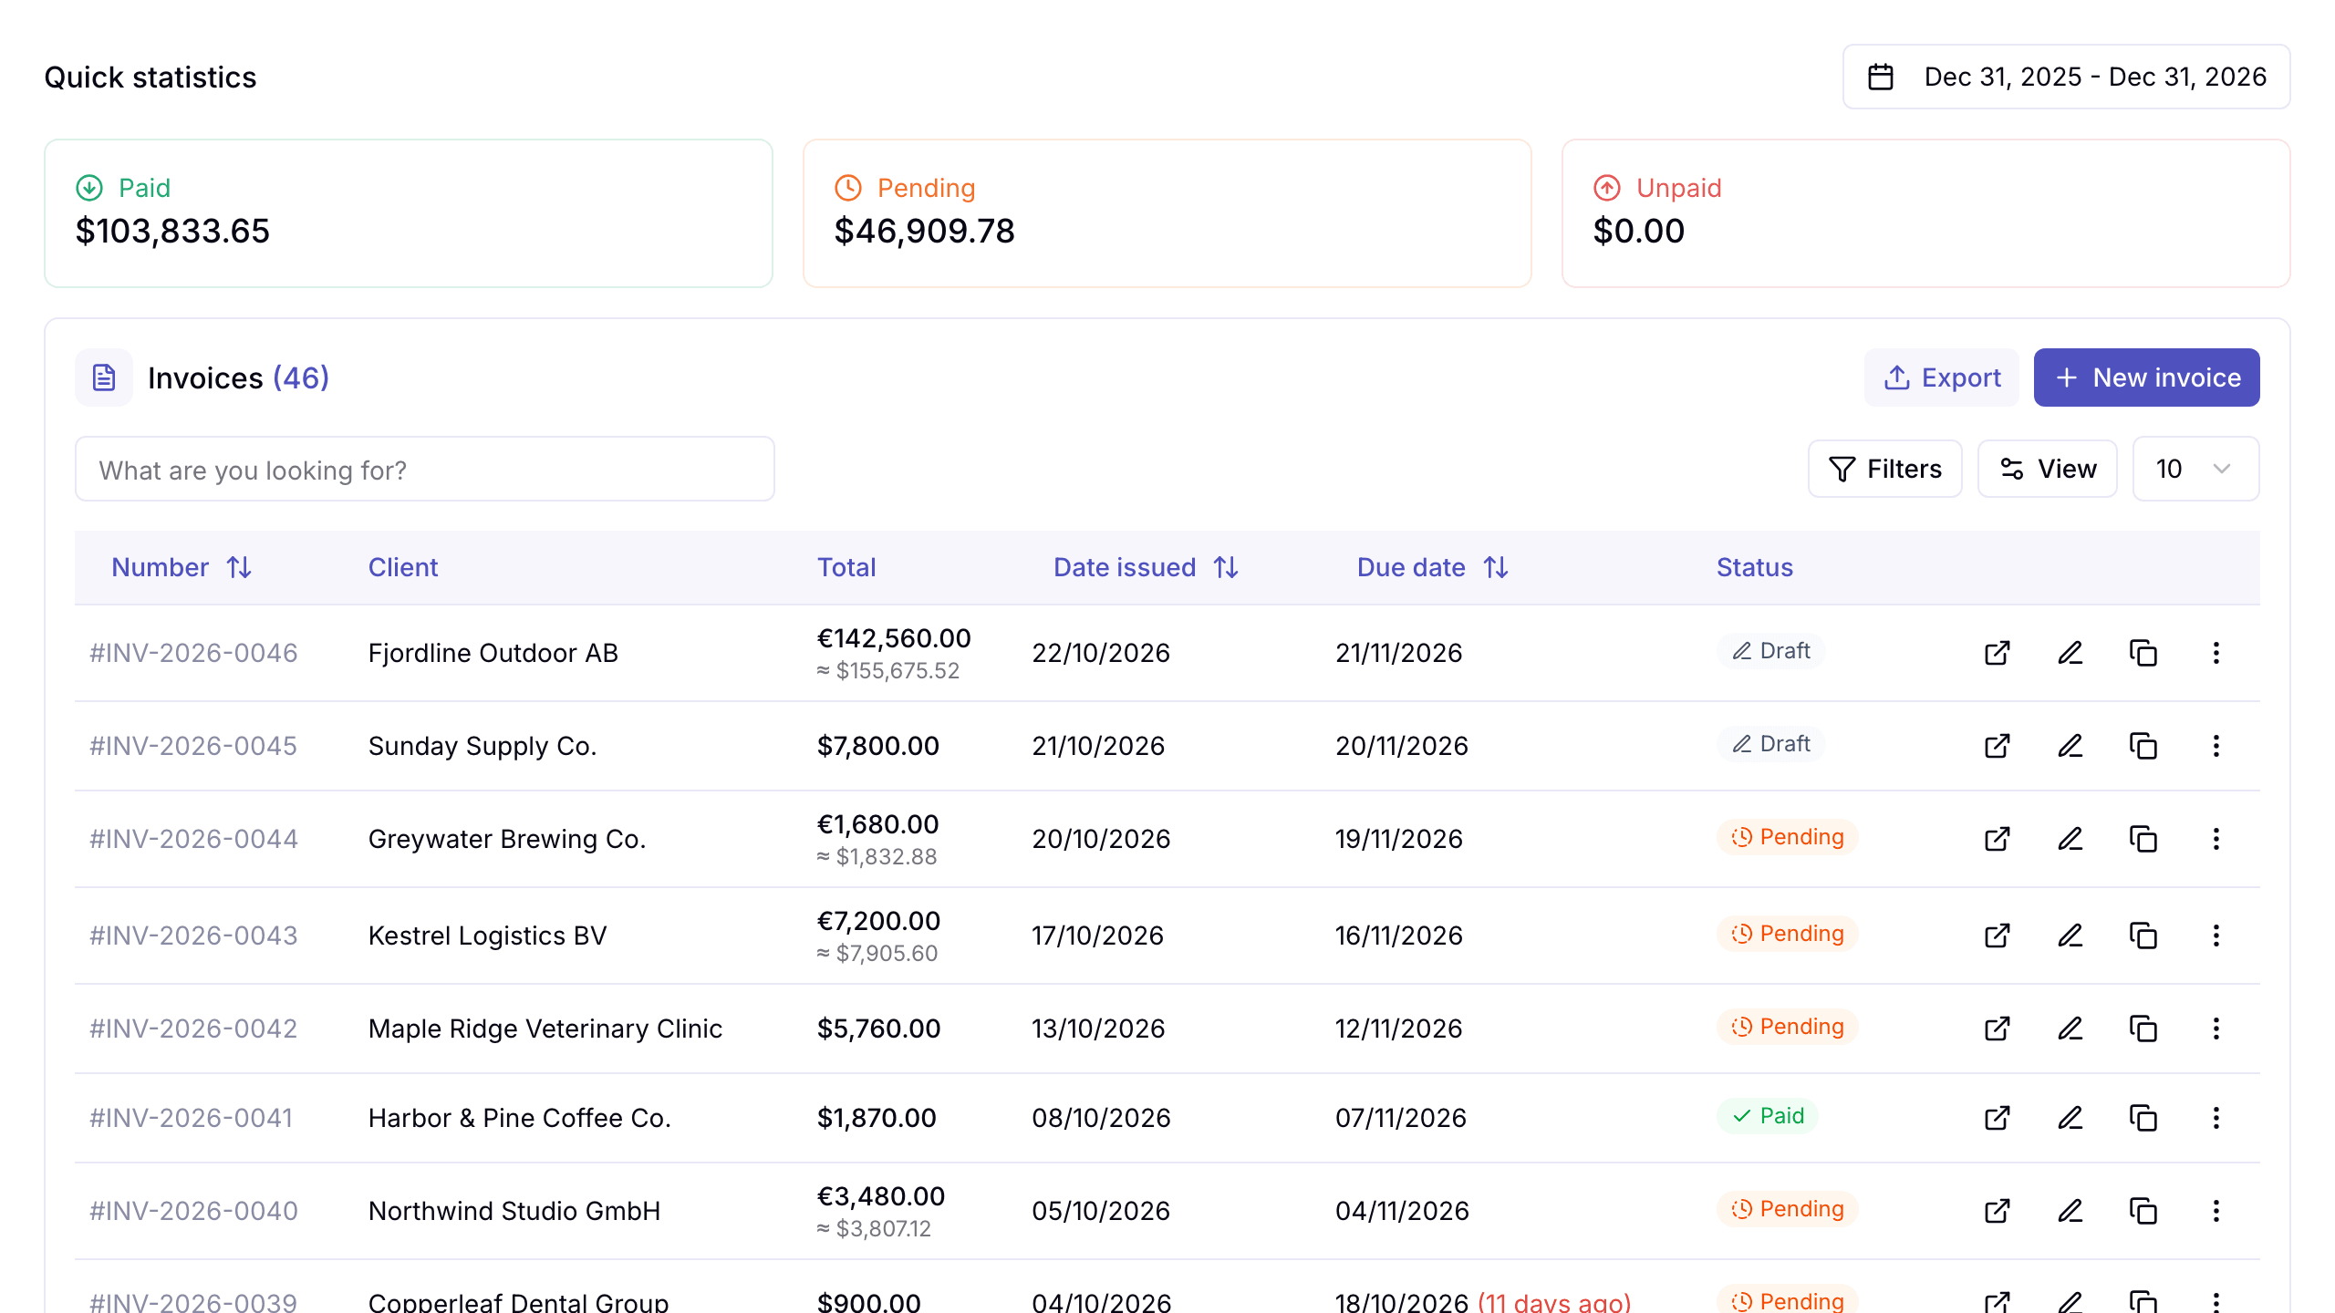This screenshot has width=2335, height=1313.
Task: Focus the invoice search field
Action: tap(425, 469)
